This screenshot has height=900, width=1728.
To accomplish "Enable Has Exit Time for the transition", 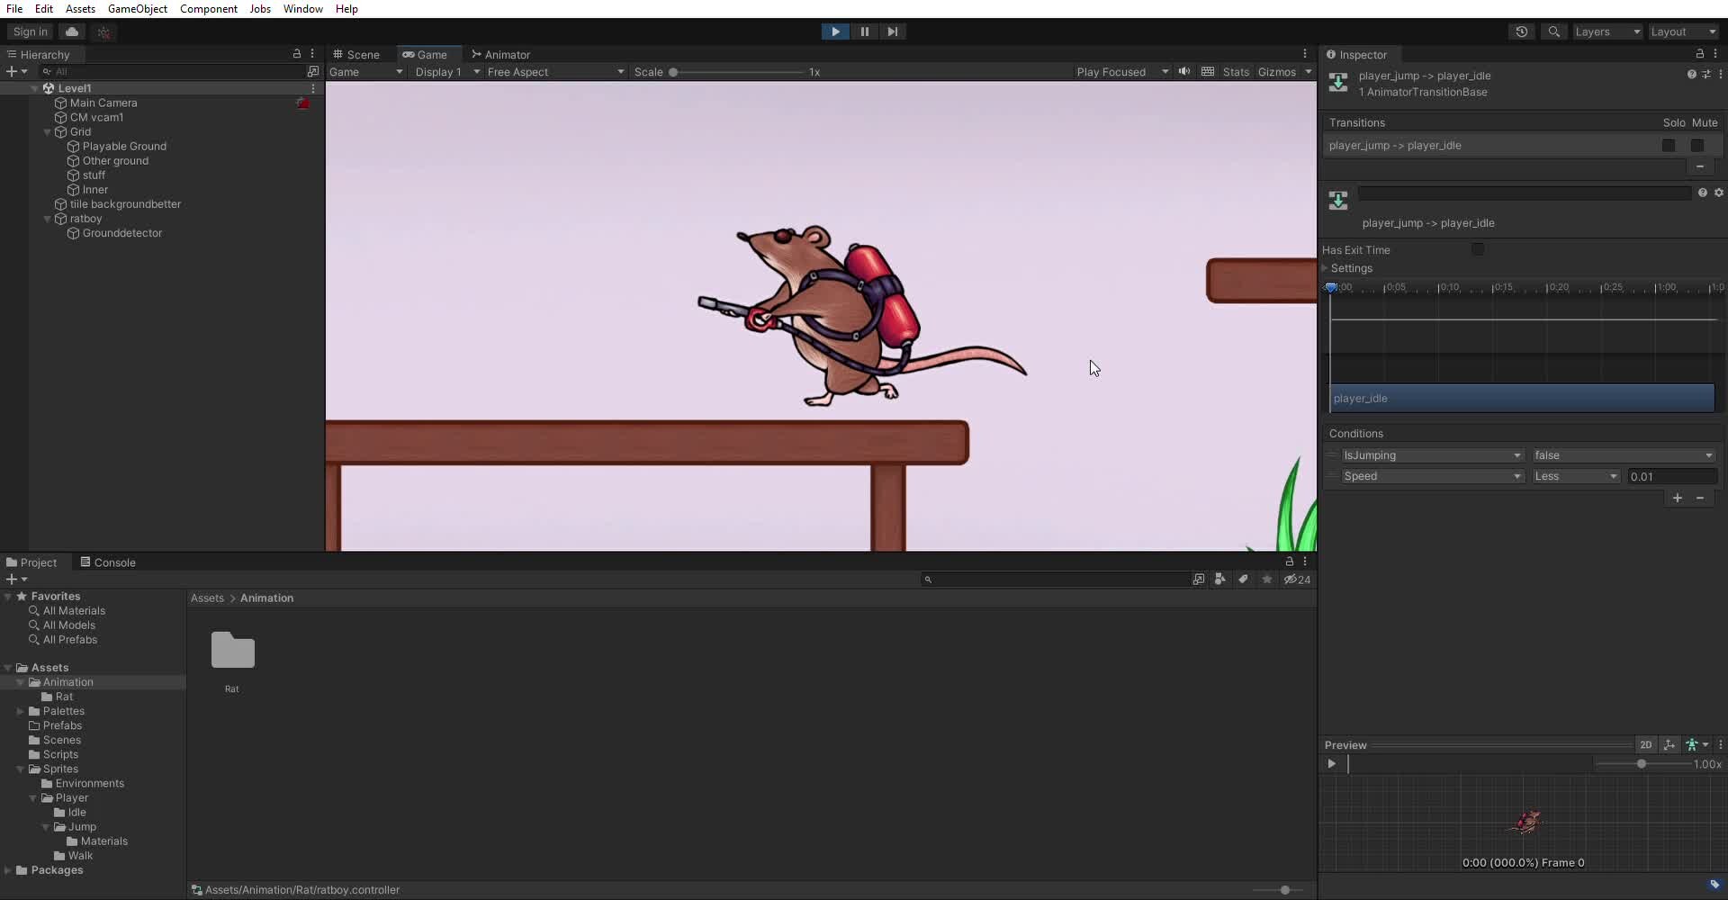I will pyautogui.click(x=1478, y=249).
